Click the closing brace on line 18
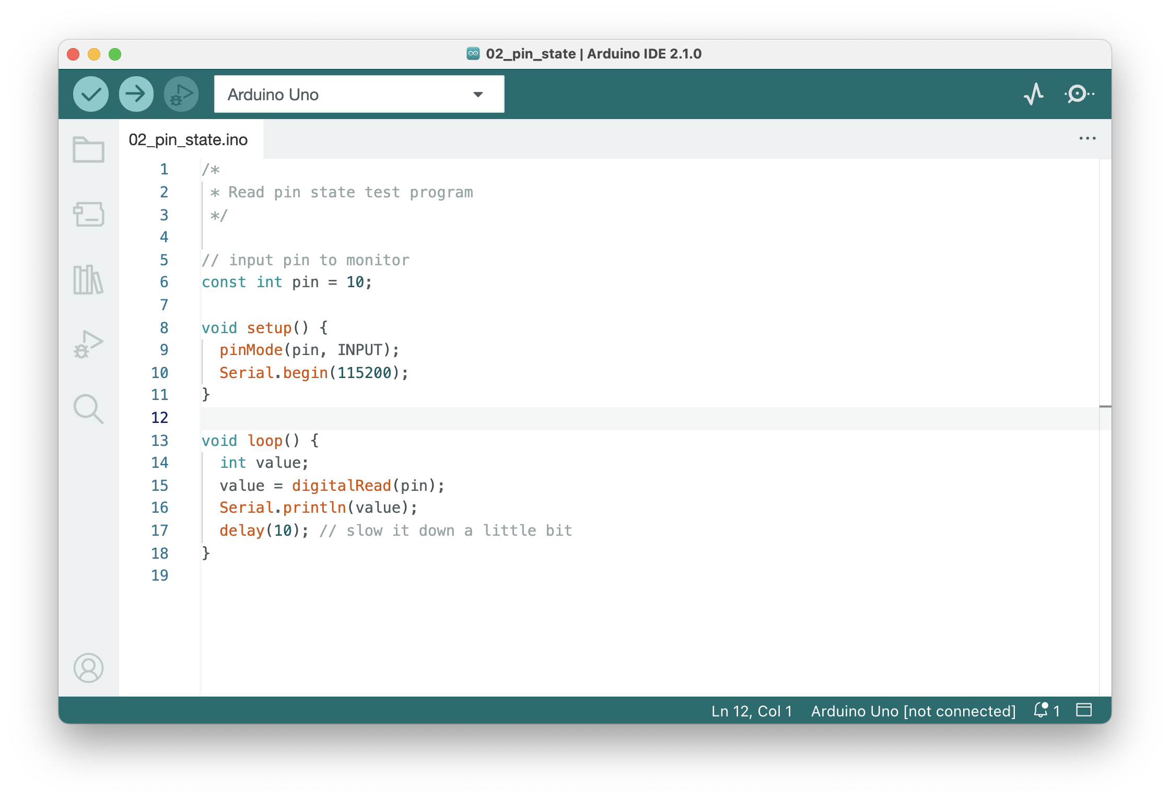The image size is (1170, 801). click(x=206, y=552)
